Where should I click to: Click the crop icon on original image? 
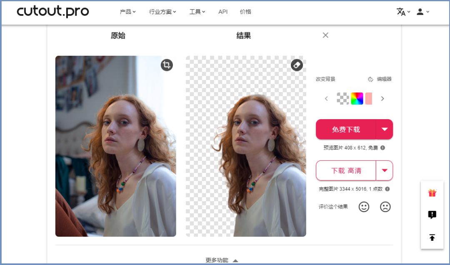167,65
